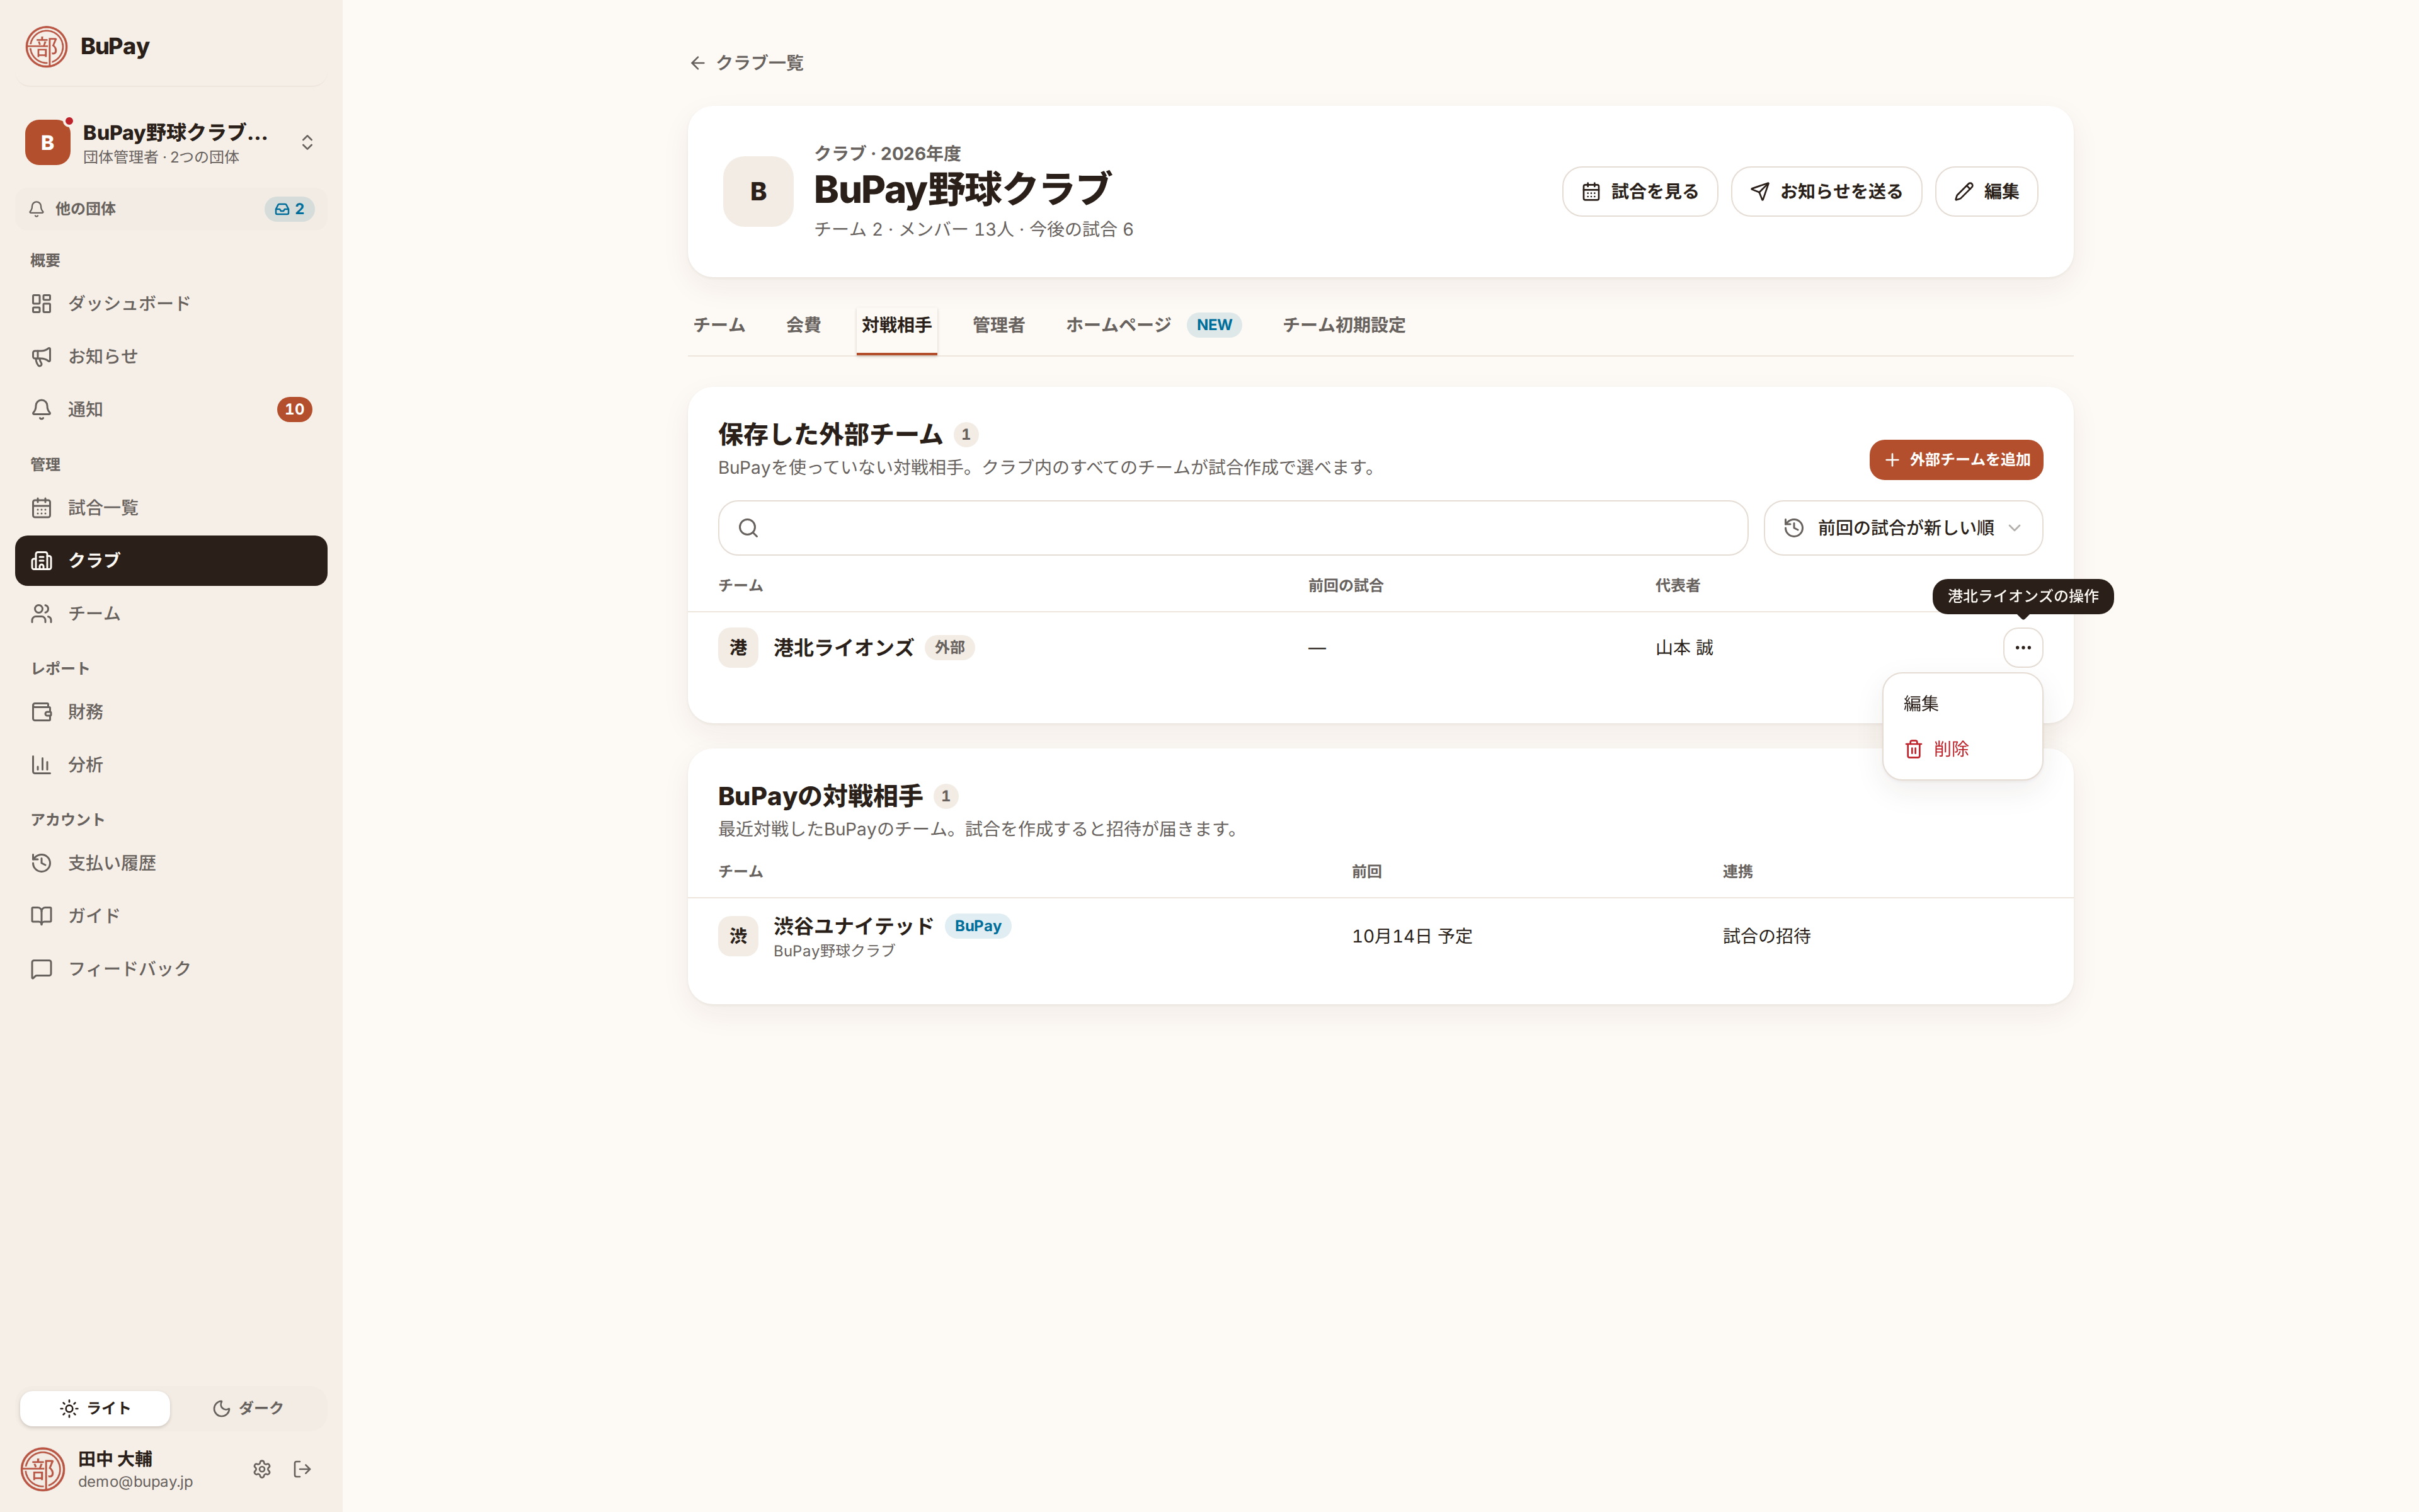
Task: Select 削除 in the team actions menu
Action: pos(1961,749)
